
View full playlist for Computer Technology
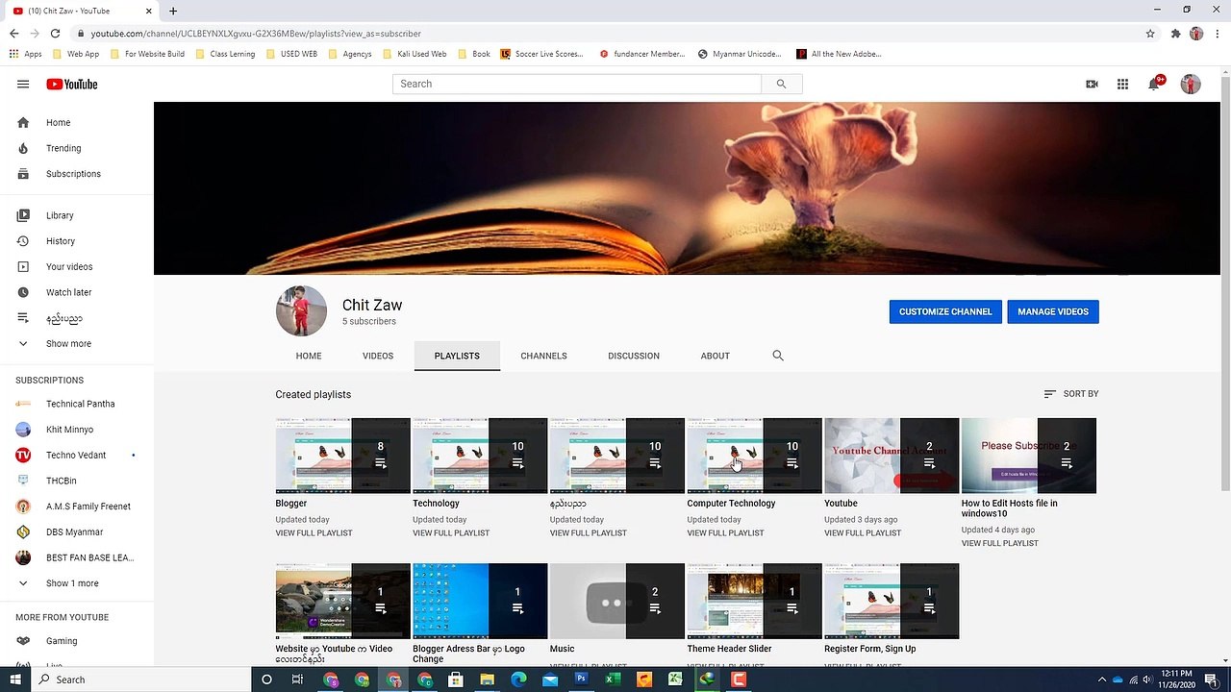tap(725, 533)
